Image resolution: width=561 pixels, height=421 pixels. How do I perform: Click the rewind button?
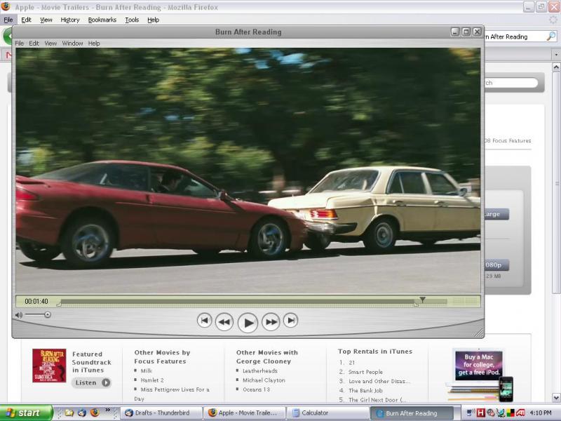point(224,322)
